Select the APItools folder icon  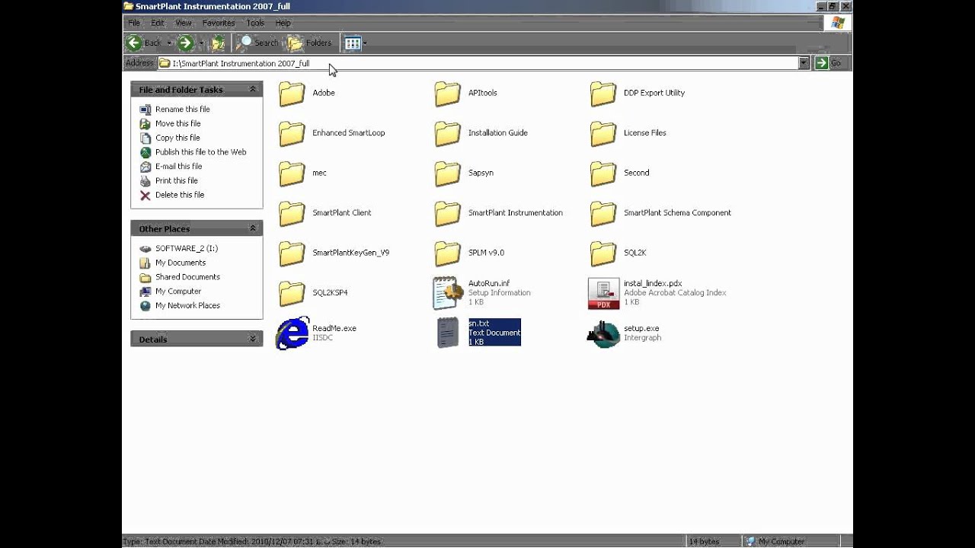(x=448, y=94)
